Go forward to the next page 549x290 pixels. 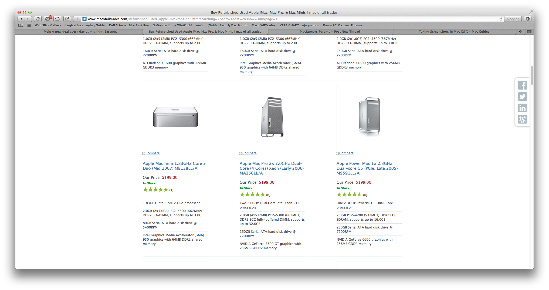28,19
